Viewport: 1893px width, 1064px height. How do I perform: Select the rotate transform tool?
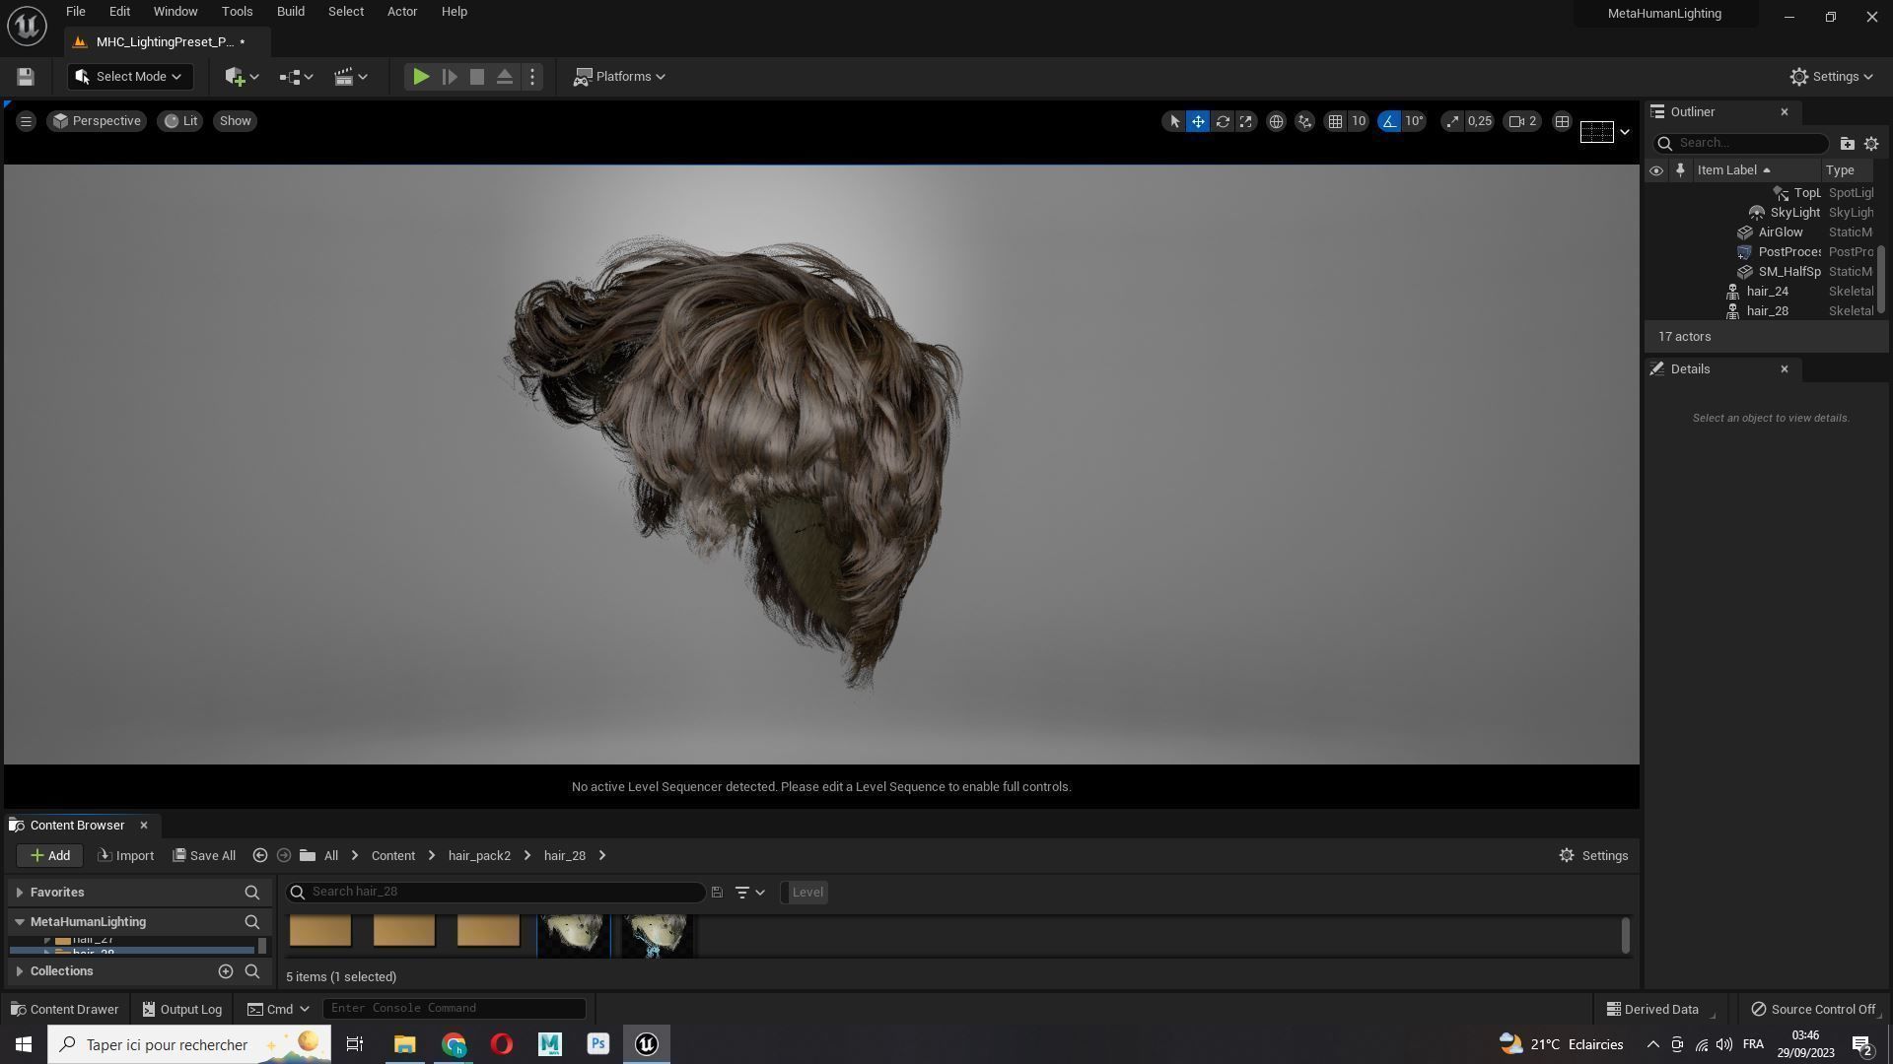1223,121
